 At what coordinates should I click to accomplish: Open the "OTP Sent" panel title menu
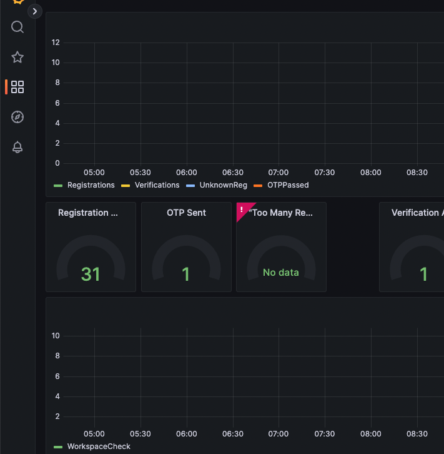(186, 213)
